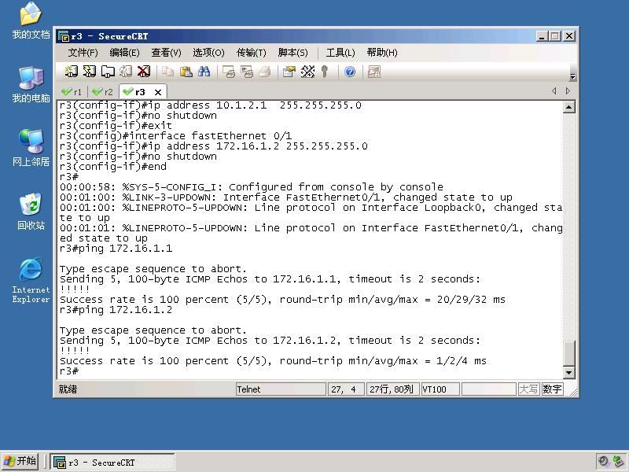
Task: Click the terminal scrollbar thumb
Action: click(x=568, y=353)
